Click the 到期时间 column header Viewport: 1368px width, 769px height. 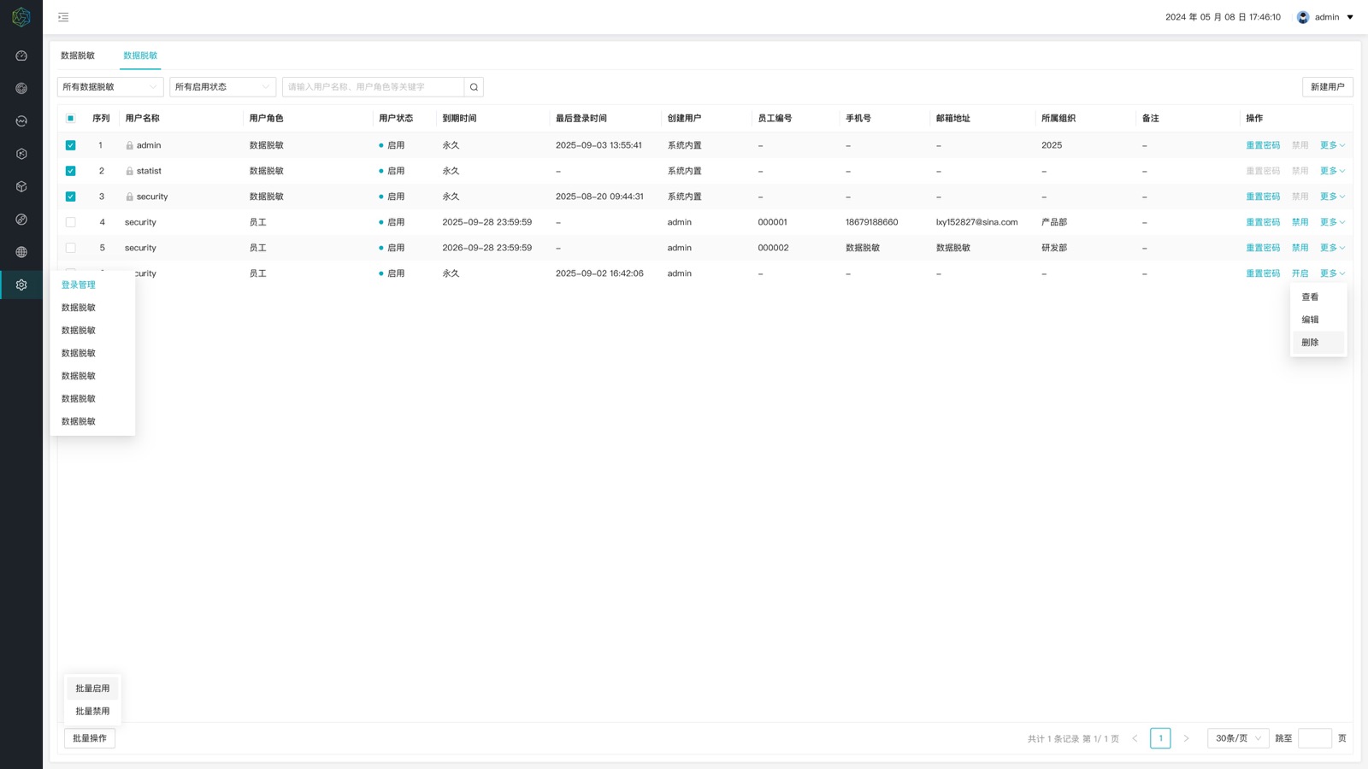(x=459, y=118)
